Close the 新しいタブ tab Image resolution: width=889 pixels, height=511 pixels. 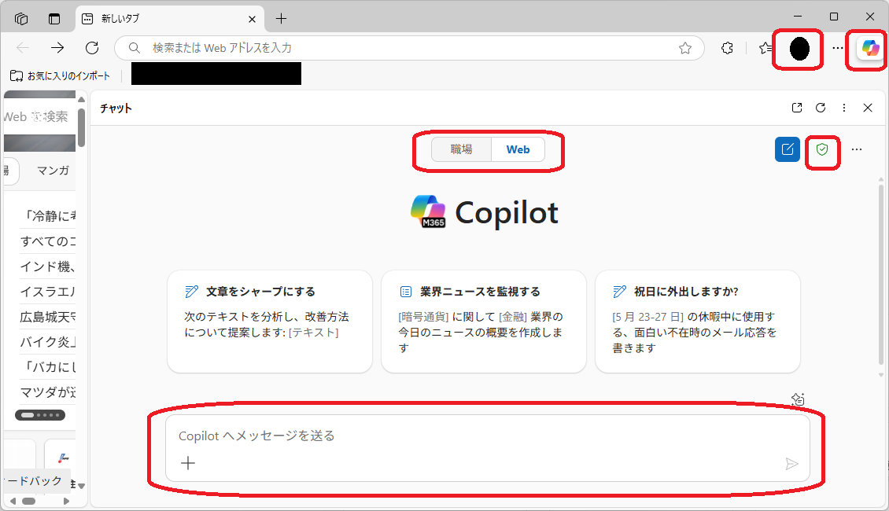[x=253, y=20]
